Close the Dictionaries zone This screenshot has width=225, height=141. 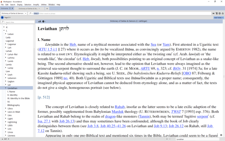click(12, 8)
